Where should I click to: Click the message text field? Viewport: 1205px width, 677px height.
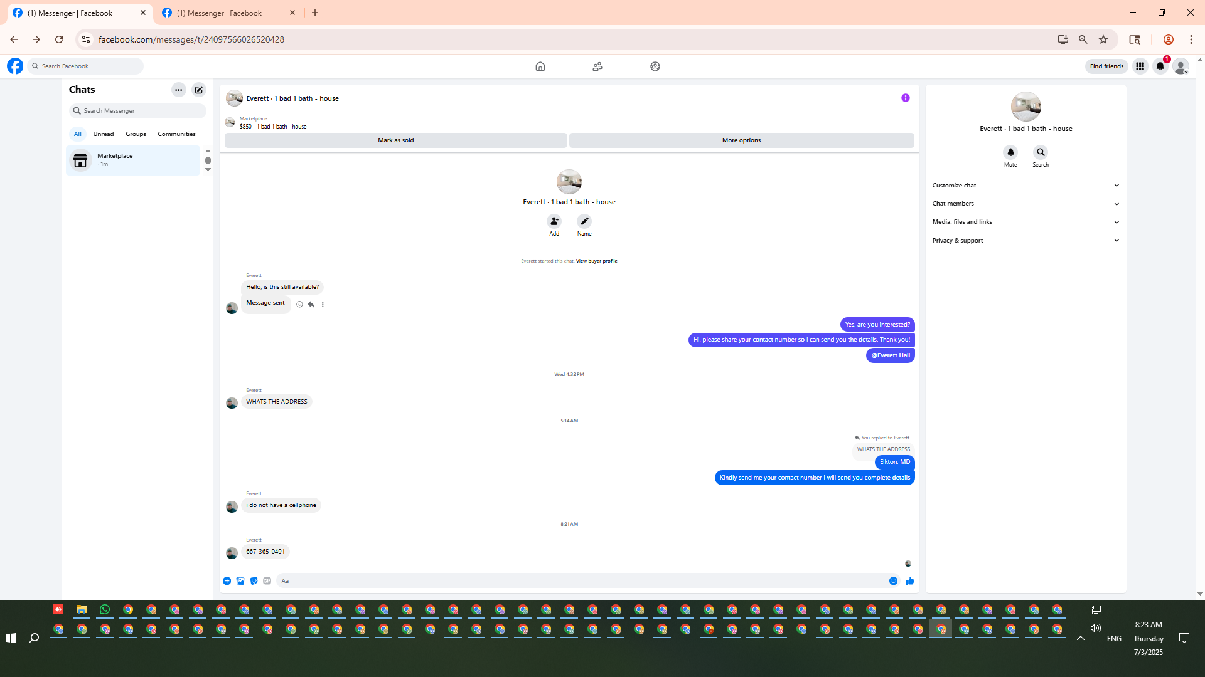coord(577,581)
